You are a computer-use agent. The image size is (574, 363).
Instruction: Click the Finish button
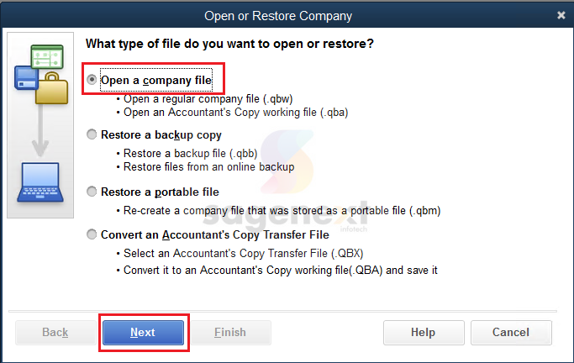click(x=230, y=332)
